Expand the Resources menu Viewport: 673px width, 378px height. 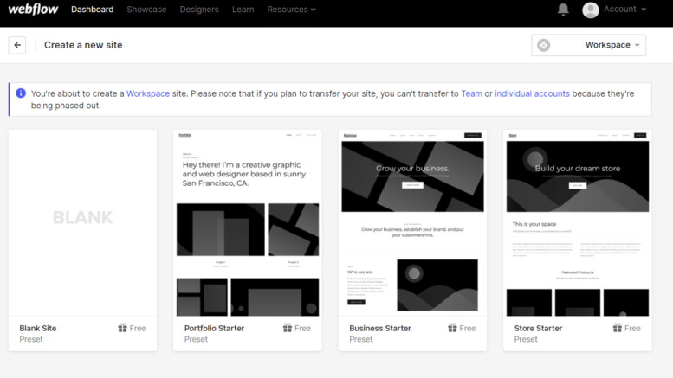291,10
